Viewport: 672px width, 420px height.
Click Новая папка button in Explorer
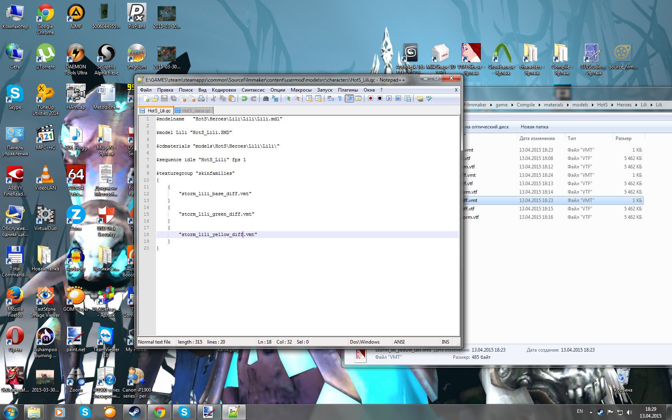coord(534,127)
